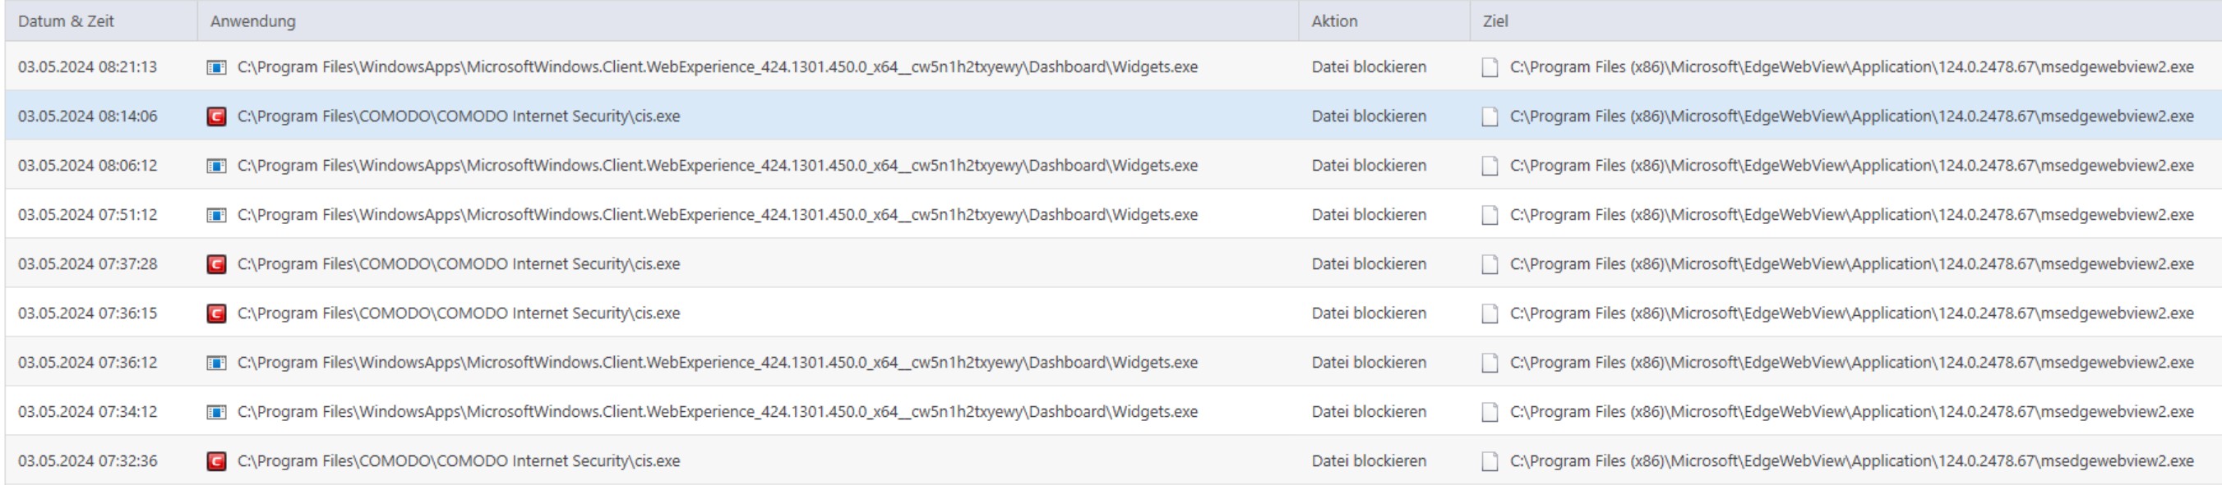Select the 03.05.2024 08:21:13 timestamp
The height and width of the screenshot is (485, 2222).
tap(88, 67)
